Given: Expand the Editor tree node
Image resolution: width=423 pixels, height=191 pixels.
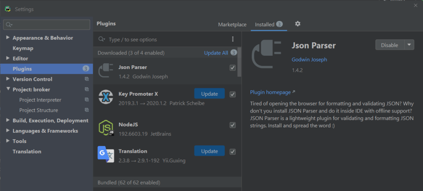Looking at the screenshot, I should (8, 58).
